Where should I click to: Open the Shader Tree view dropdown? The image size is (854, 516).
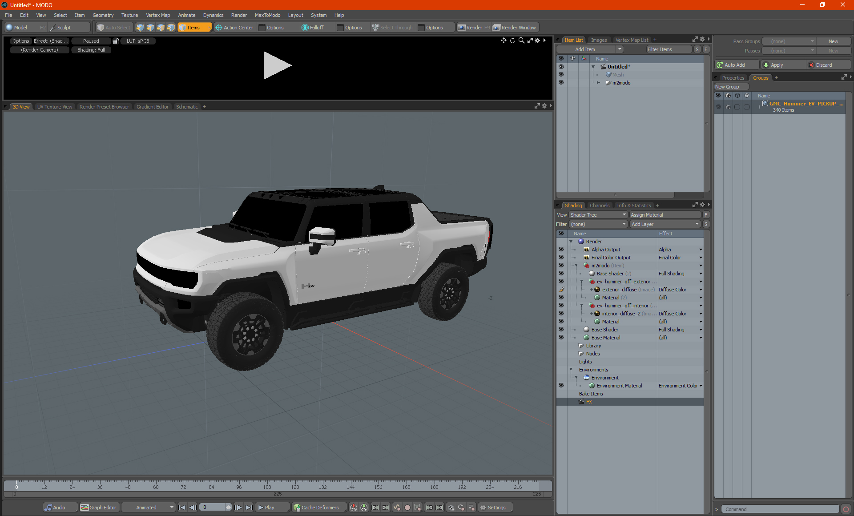[x=598, y=215]
